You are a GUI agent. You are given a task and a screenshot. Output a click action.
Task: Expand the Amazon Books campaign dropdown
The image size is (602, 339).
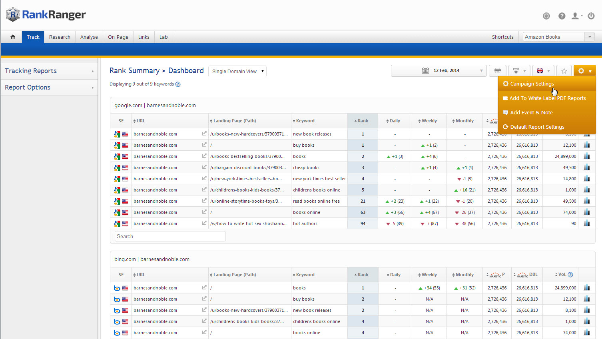coord(589,37)
